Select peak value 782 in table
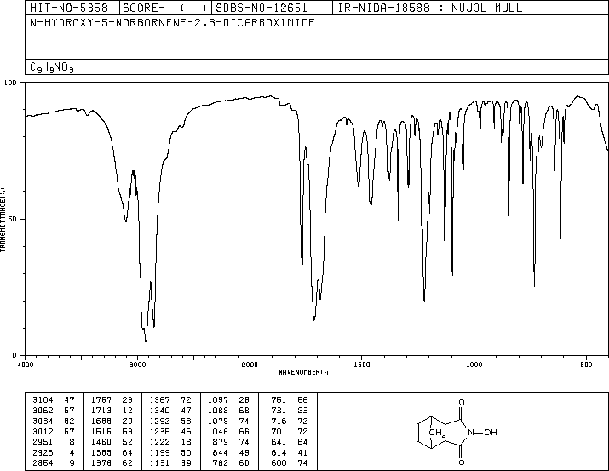The width and height of the screenshot is (609, 471). (x=220, y=462)
